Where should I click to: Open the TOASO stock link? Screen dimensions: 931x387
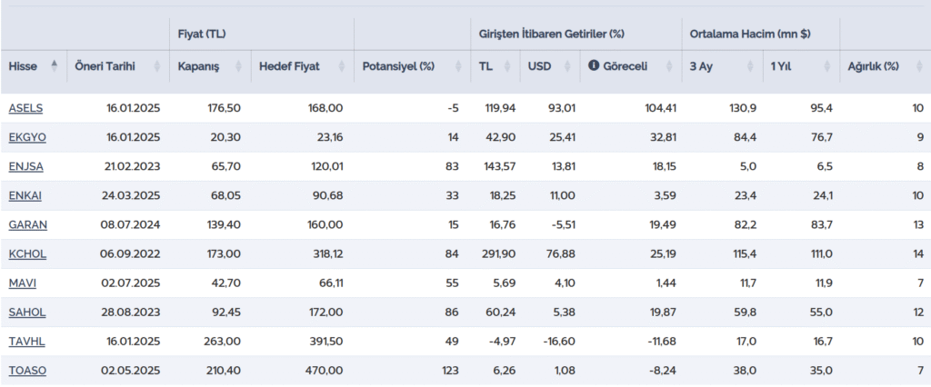tap(27, 371)
